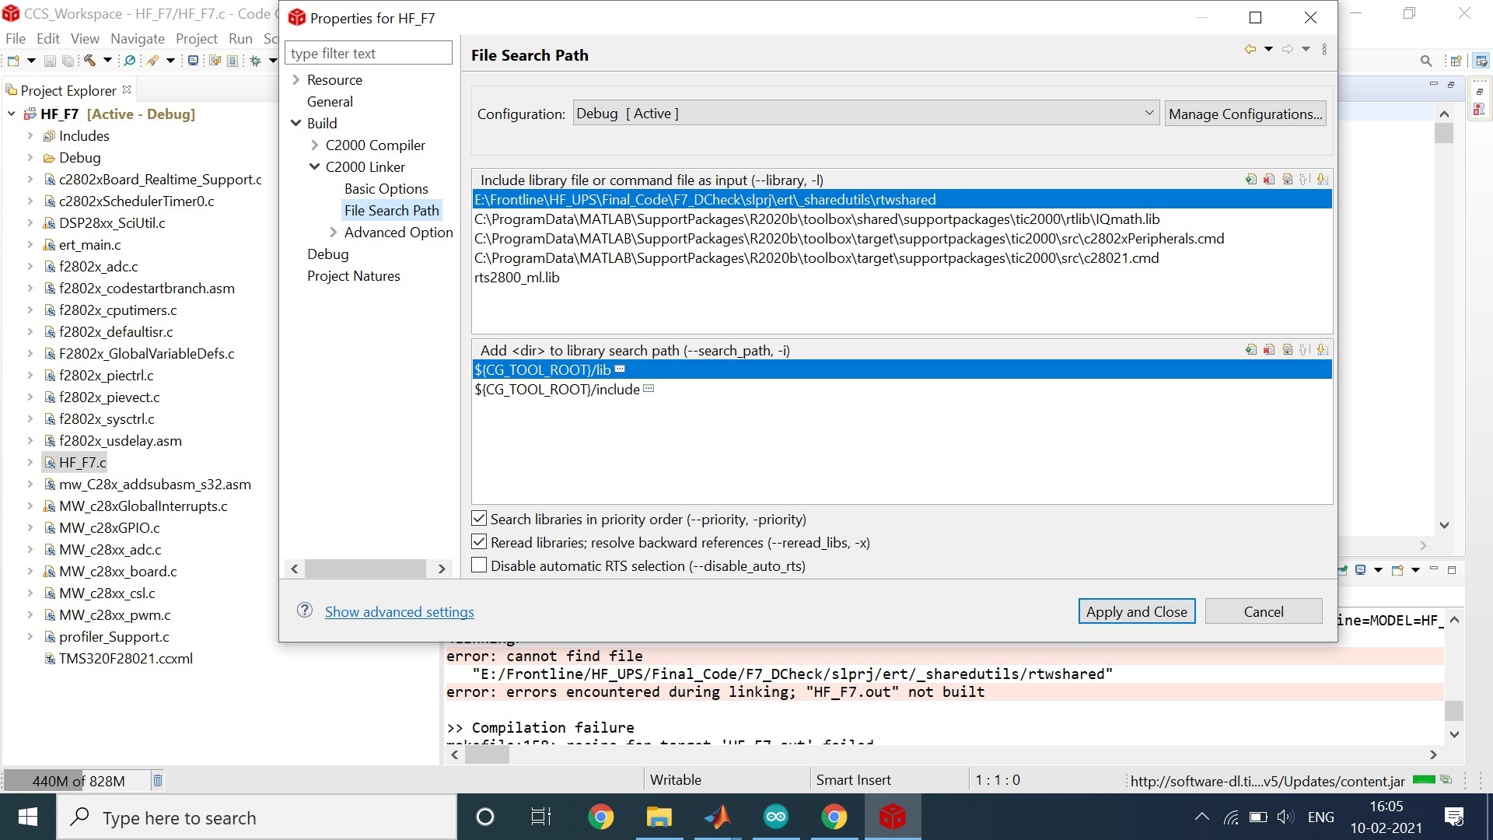Screen dimensions: 1493x840
Task: Collapse the HF_F7 project node
Action: 12,114
